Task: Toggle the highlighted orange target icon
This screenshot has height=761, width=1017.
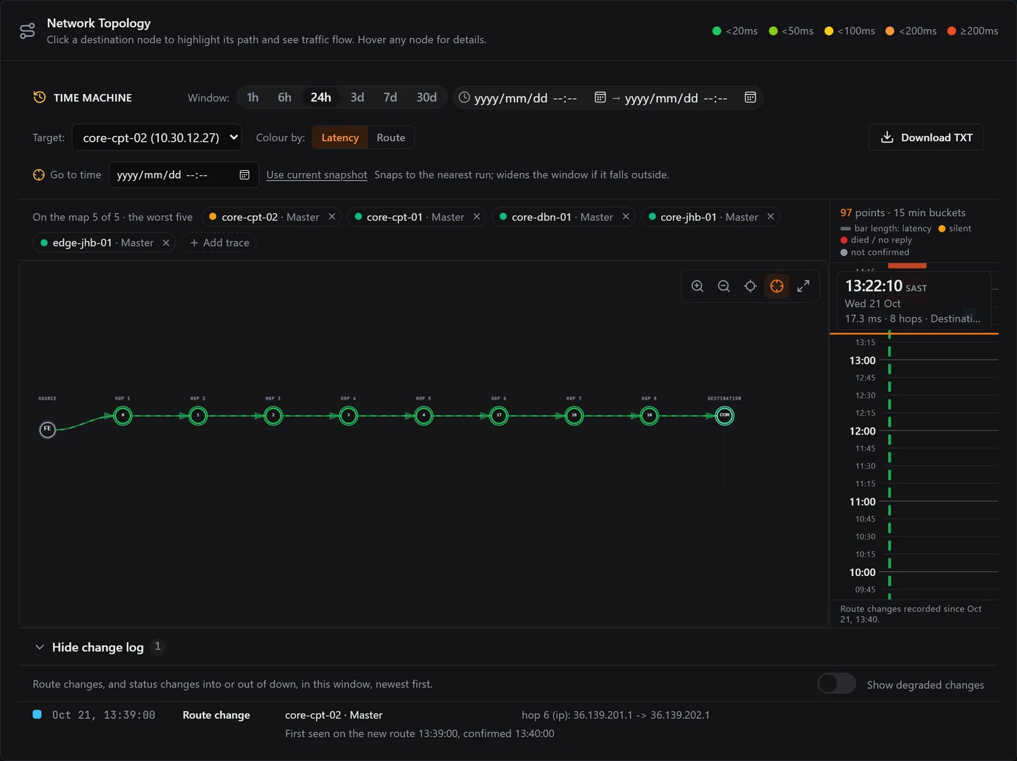Action: pos(777,286)
